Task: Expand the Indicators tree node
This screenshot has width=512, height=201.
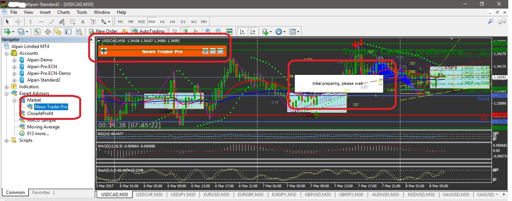Action: click(x=6, y=87)
